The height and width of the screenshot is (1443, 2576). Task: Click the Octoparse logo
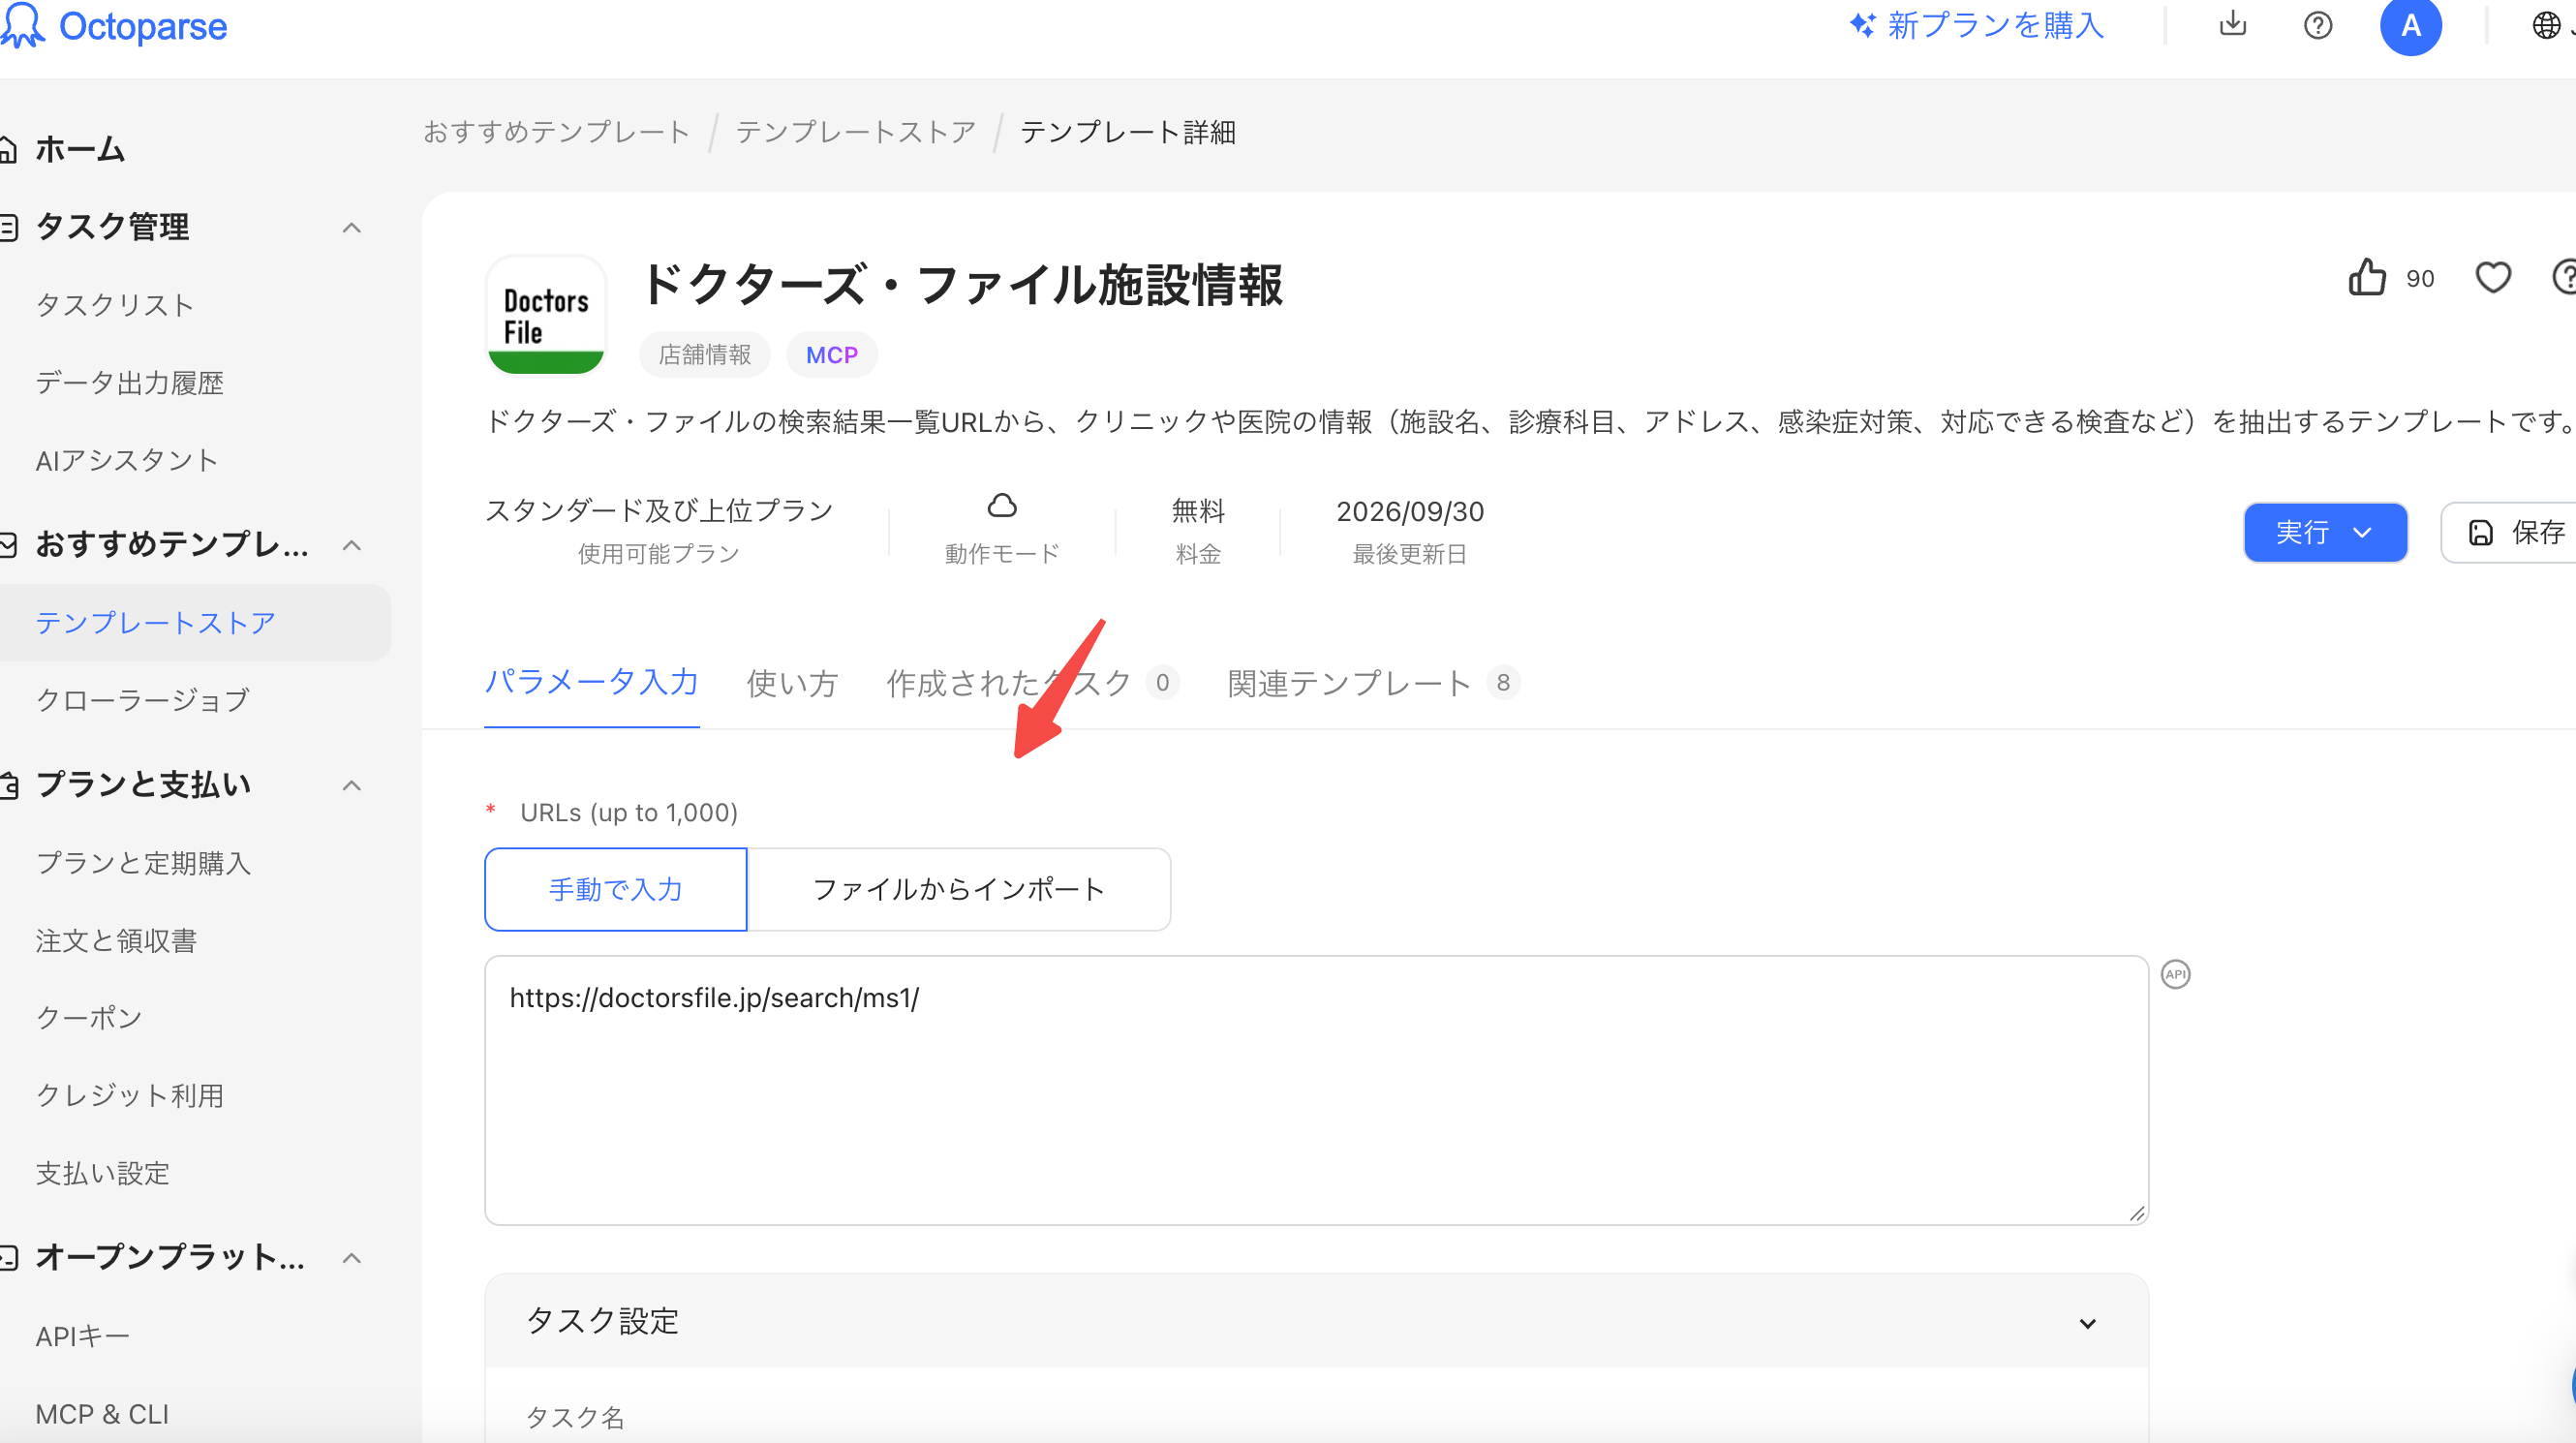(x=114, y=26)
